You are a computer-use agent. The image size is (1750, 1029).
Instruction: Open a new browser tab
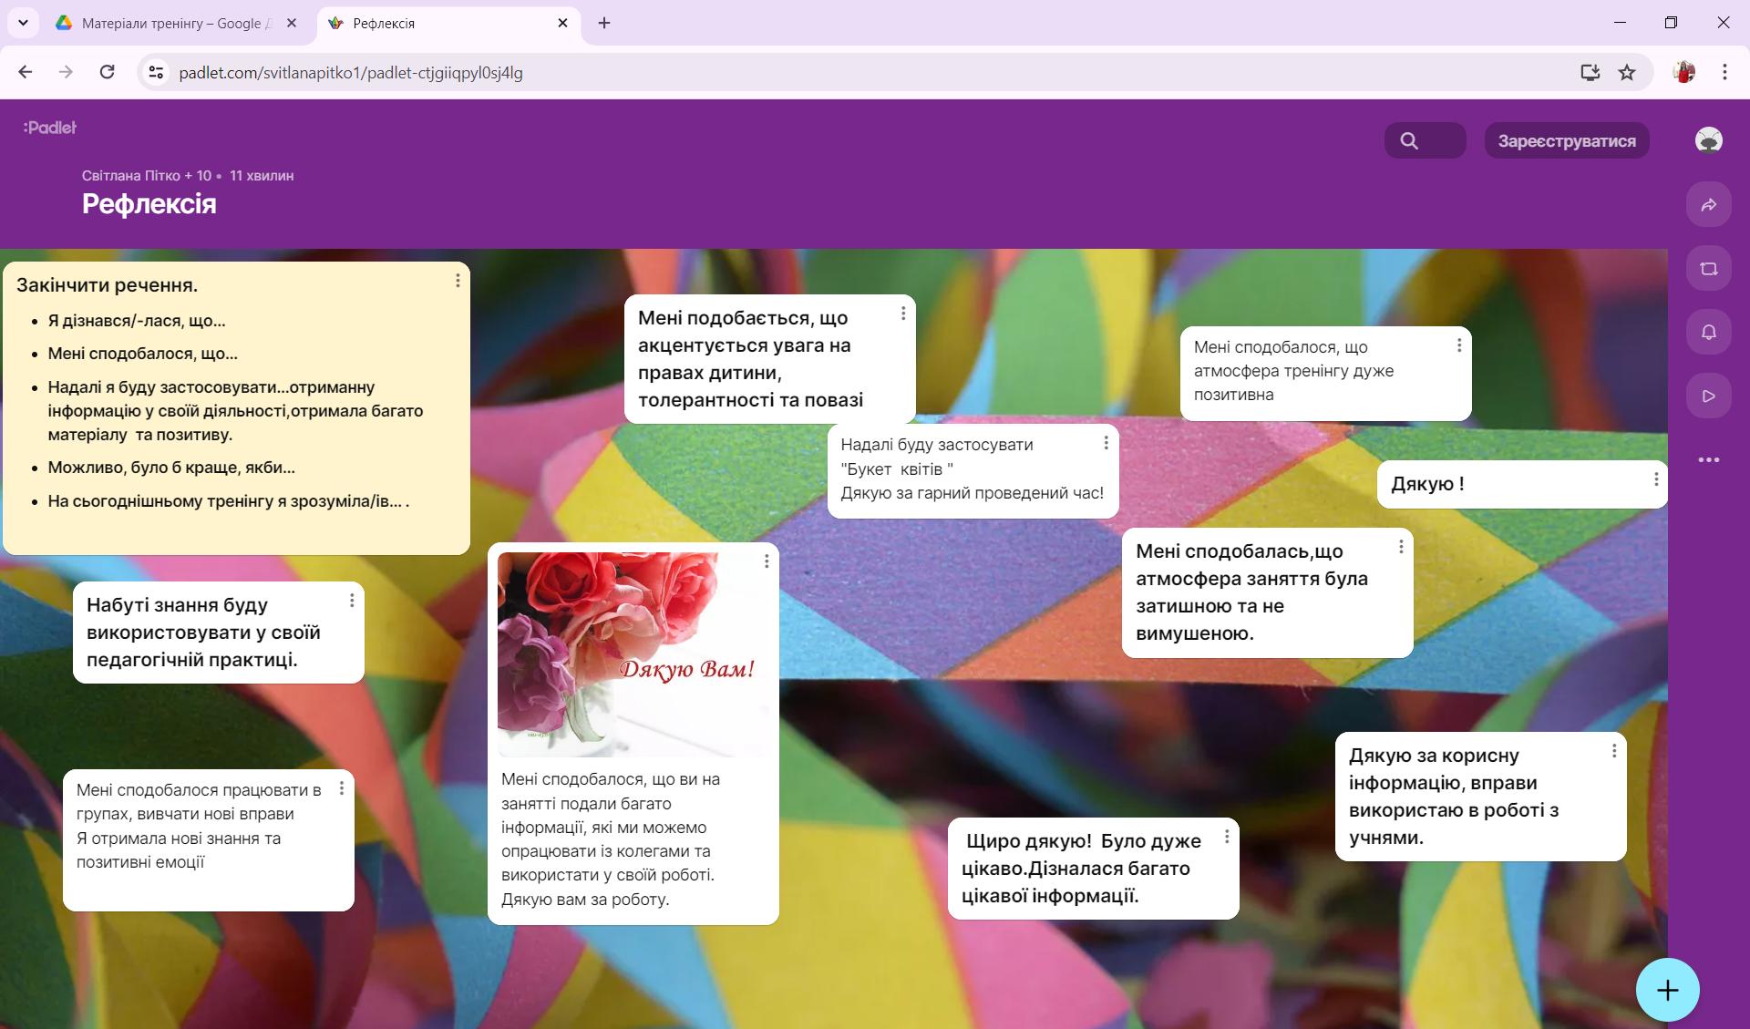coord(604,24)
